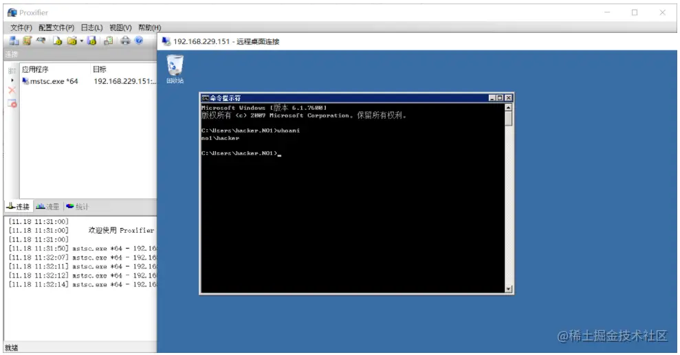The width and height of the screenshot is (680, 355).
Task: Click the Microsoft Windows version line in cmd
Action: 263,108
